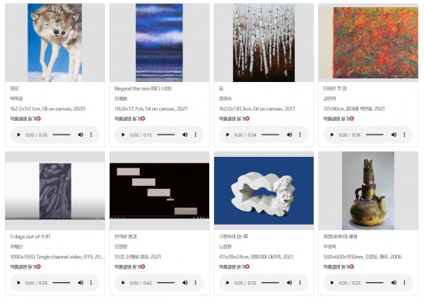Click the pink arrow icon on orange abstract card
This screenshot has width=424, height=299.
point(352,119)
